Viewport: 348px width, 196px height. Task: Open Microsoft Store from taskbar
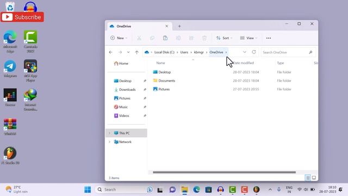[x=208, y=190]
